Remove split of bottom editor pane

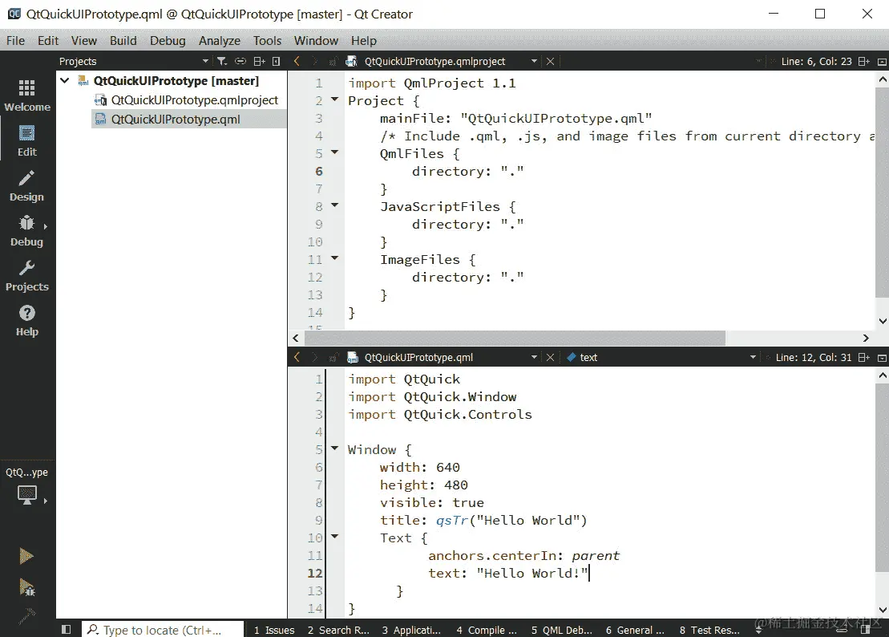(x=882, y=357)
